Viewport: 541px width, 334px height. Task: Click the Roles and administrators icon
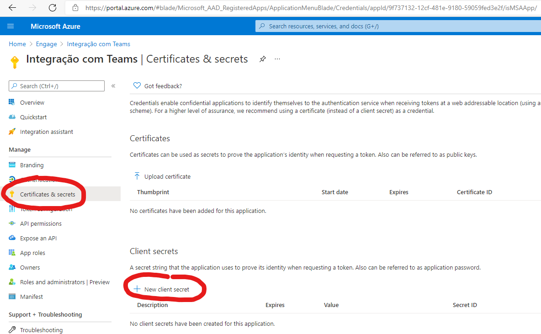12,281
